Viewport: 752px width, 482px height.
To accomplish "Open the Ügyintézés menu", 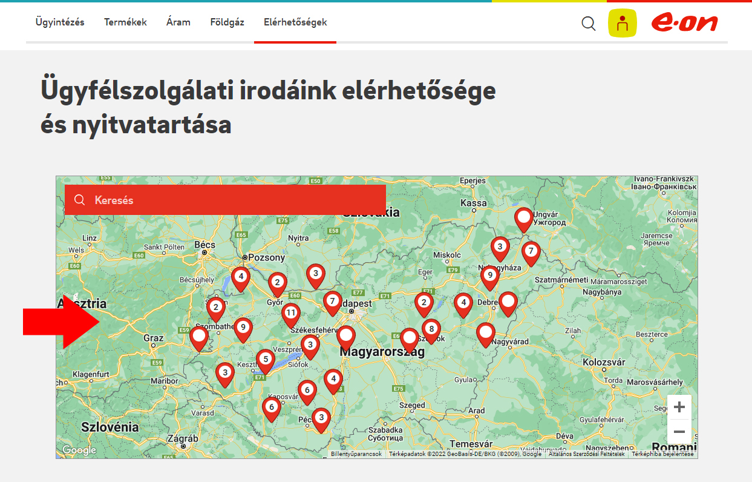I will click(x=59, y=22).
